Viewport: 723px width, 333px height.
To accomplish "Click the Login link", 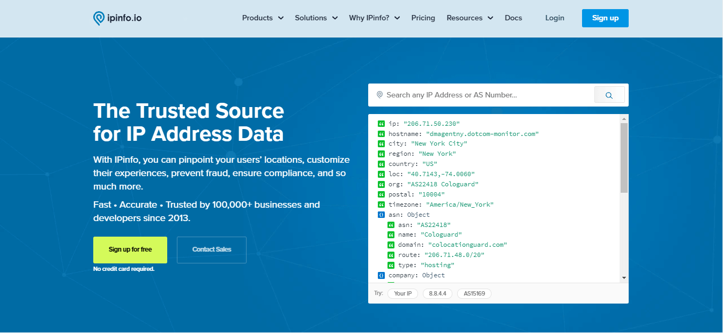I will point(555,18).
